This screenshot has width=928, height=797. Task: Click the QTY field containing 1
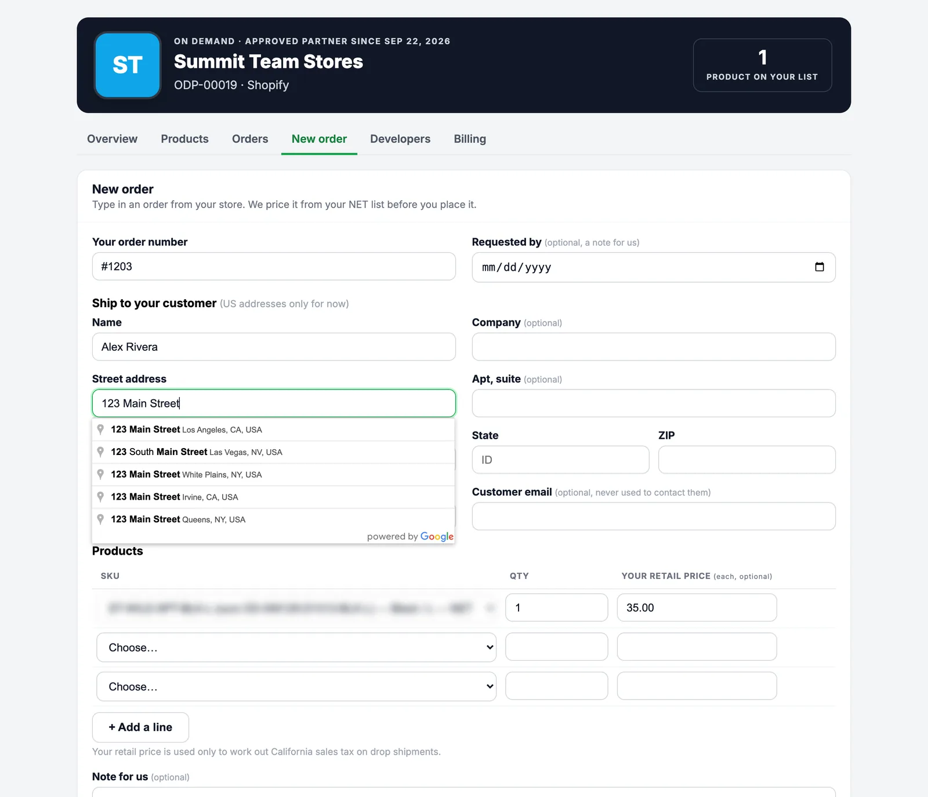click(557, 607)
